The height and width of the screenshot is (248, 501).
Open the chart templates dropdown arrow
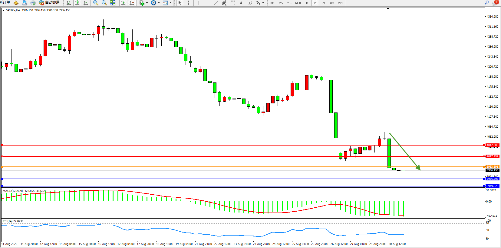pos(171,3)
